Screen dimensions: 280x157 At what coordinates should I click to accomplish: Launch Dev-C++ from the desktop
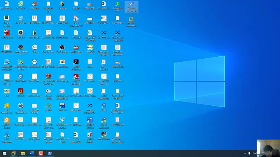pyautogui.click(x=62, y=107)
